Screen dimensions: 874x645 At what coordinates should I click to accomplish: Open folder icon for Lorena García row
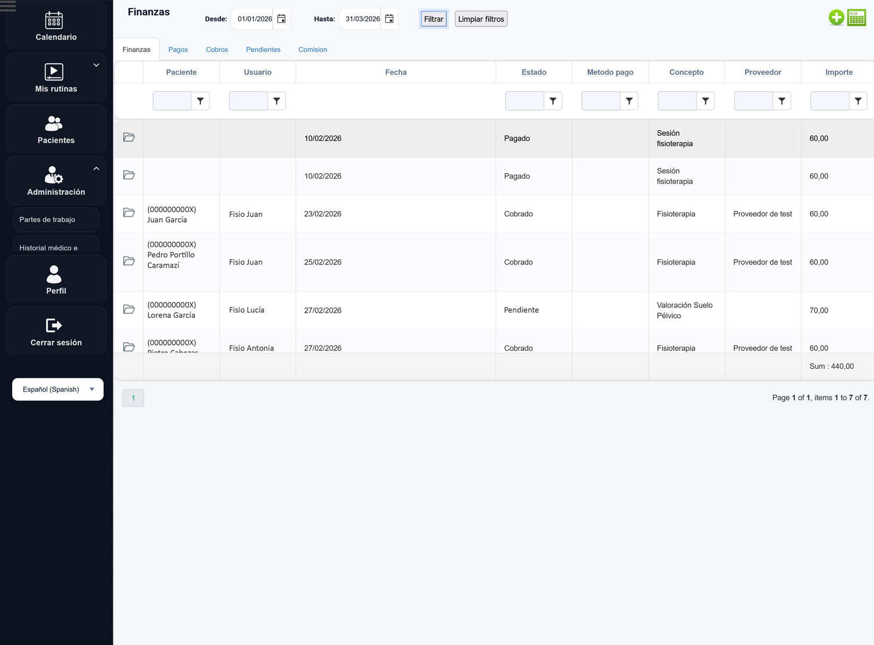point(129,310)
